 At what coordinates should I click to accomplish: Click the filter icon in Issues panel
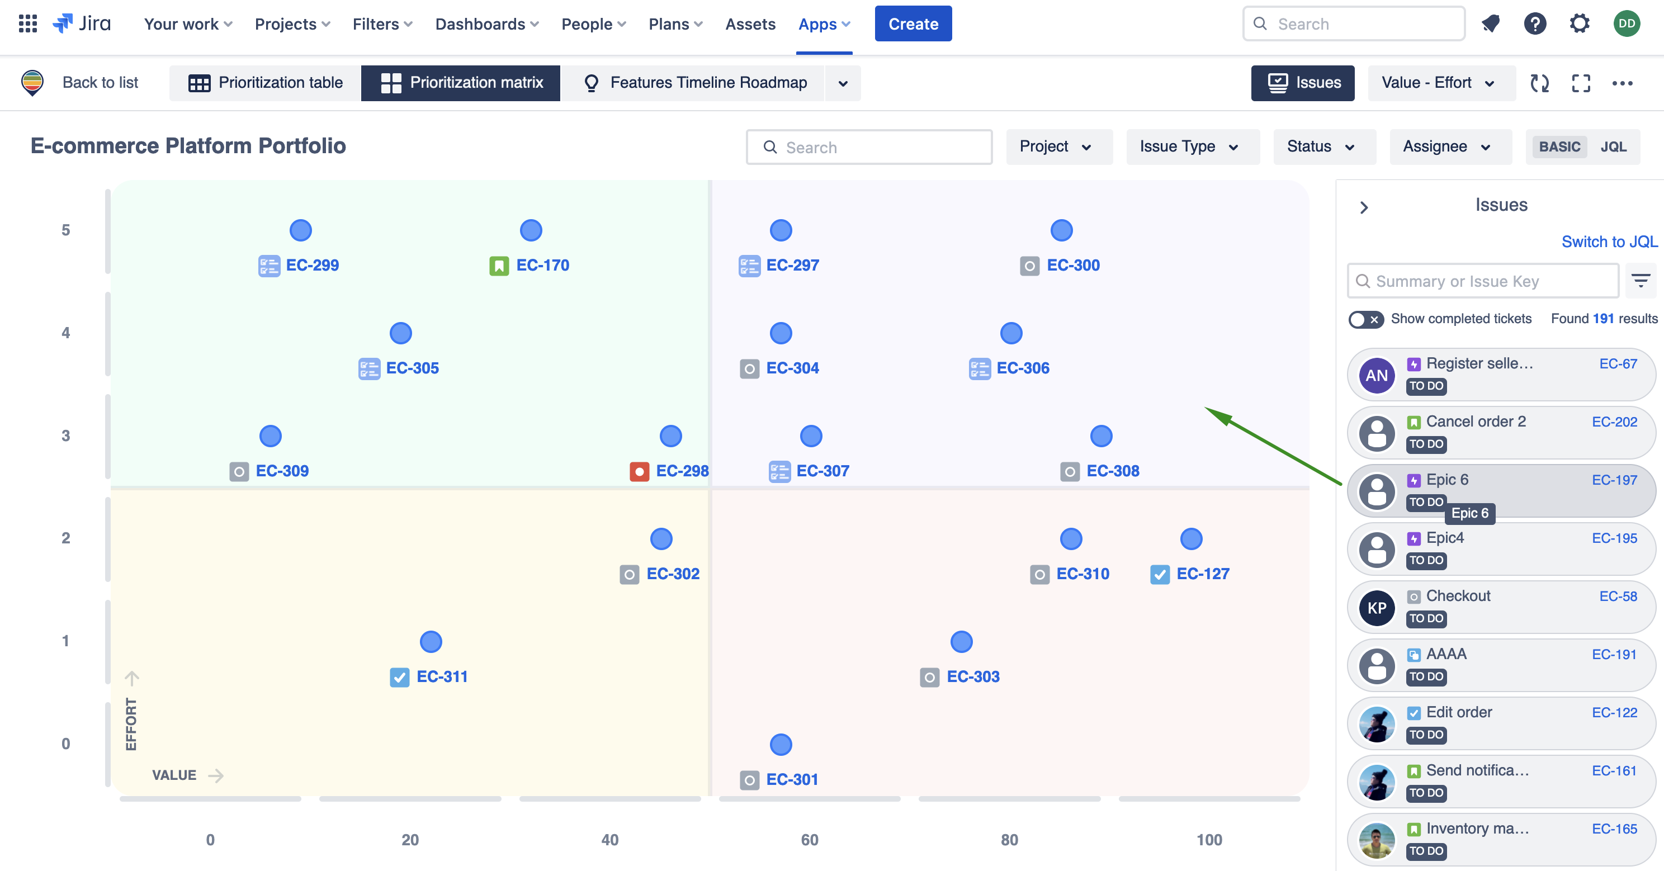click(1640, 280)
